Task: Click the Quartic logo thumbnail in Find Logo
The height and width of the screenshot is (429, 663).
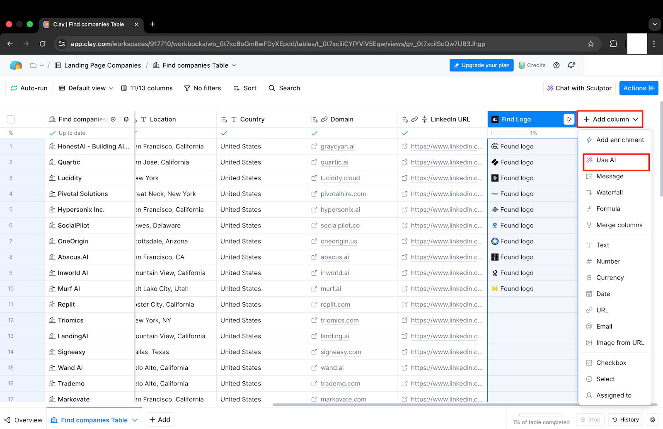Action: coord(495,162)
